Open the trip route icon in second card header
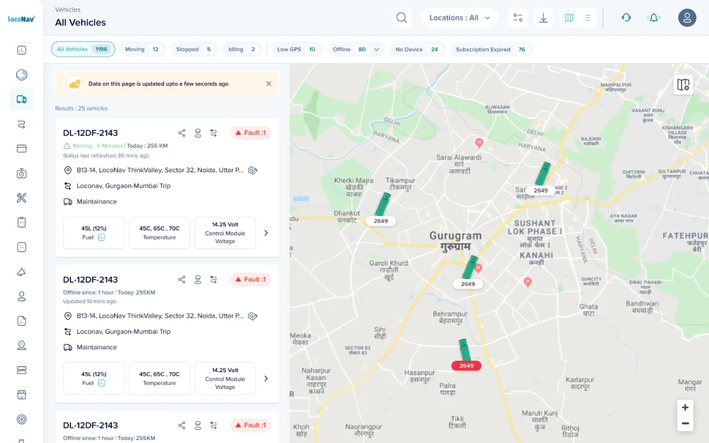Viewport: 709px width, 443px height. pos(213,280)
